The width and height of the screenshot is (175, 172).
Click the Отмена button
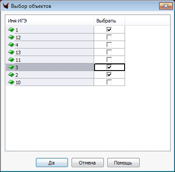coord(87,163)
